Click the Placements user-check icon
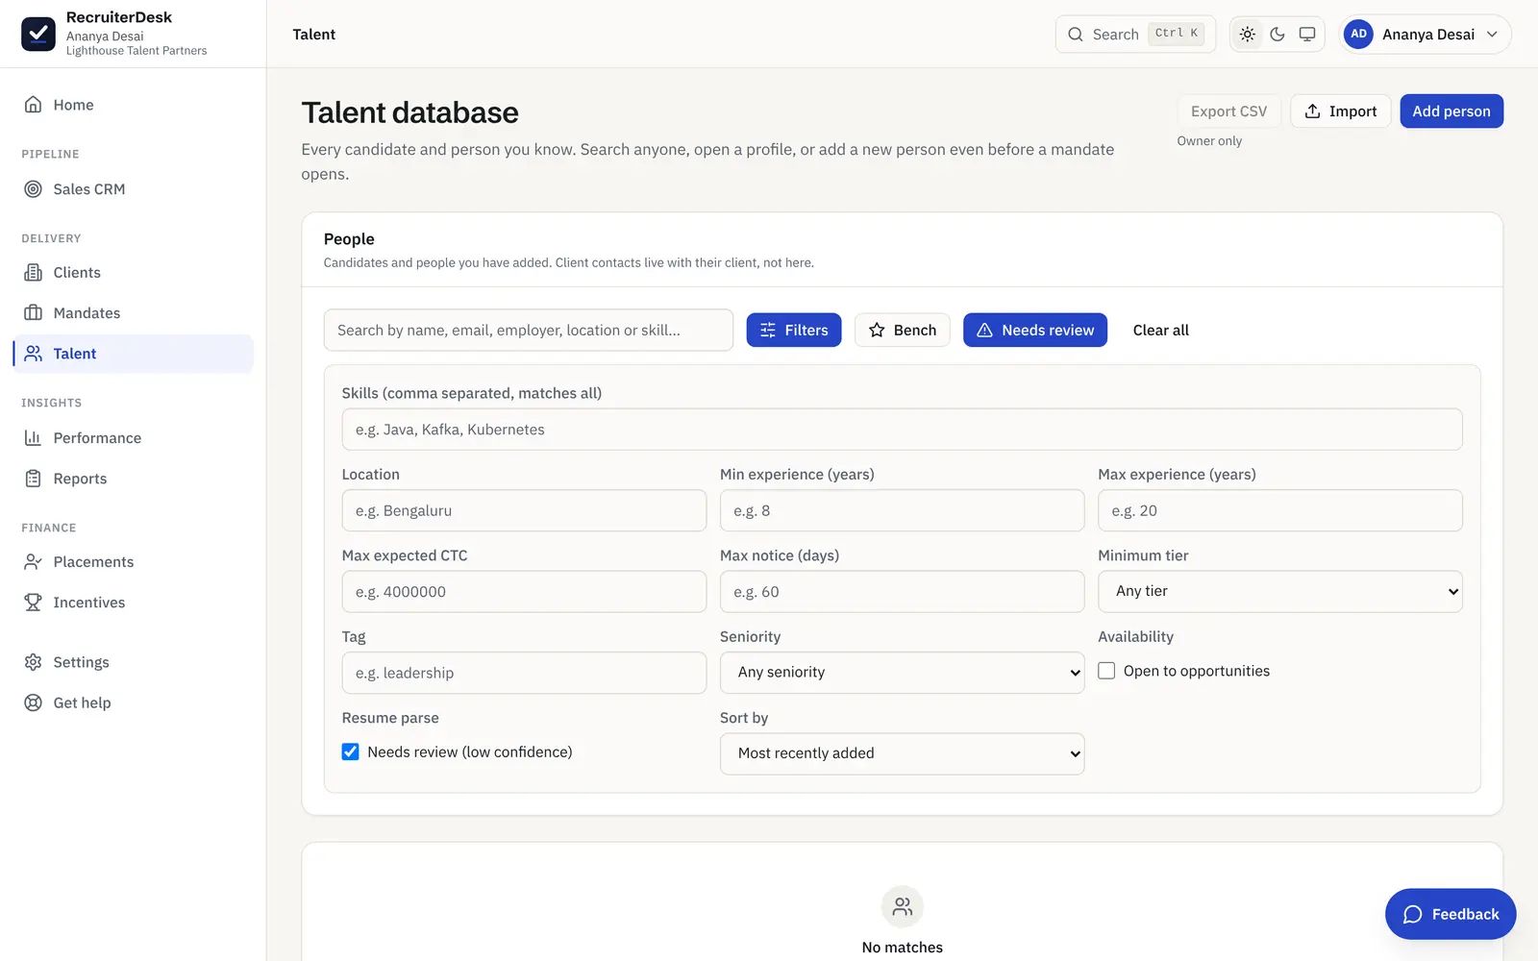Image resolution: width=1538 pixels, height=961 pixels. coord(33,562)
